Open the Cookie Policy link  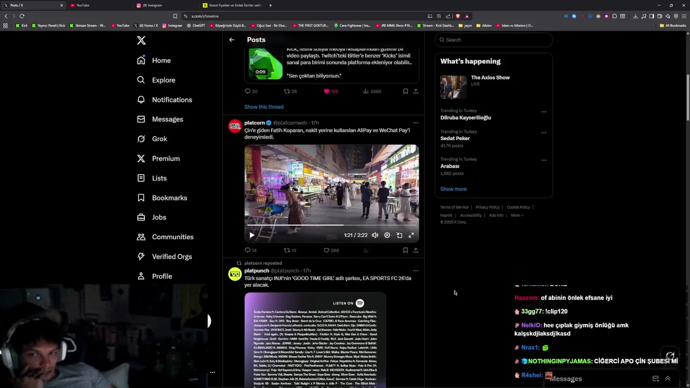point(518,207)
